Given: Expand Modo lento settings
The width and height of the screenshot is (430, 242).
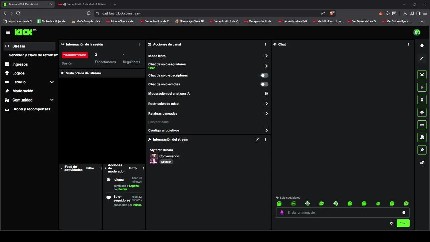Looking at the screenshot, I should pos(266,56).
